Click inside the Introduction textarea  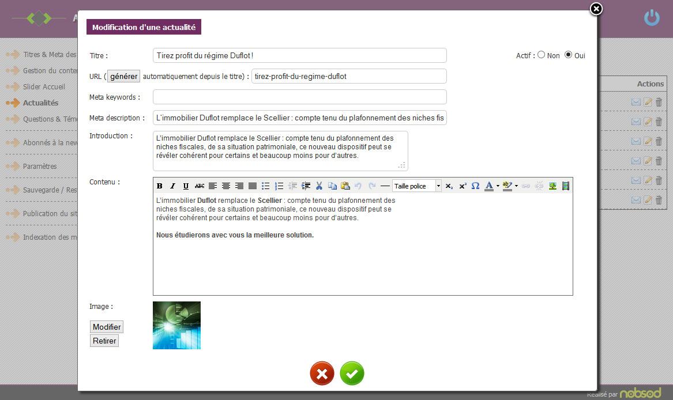[280, 150]
